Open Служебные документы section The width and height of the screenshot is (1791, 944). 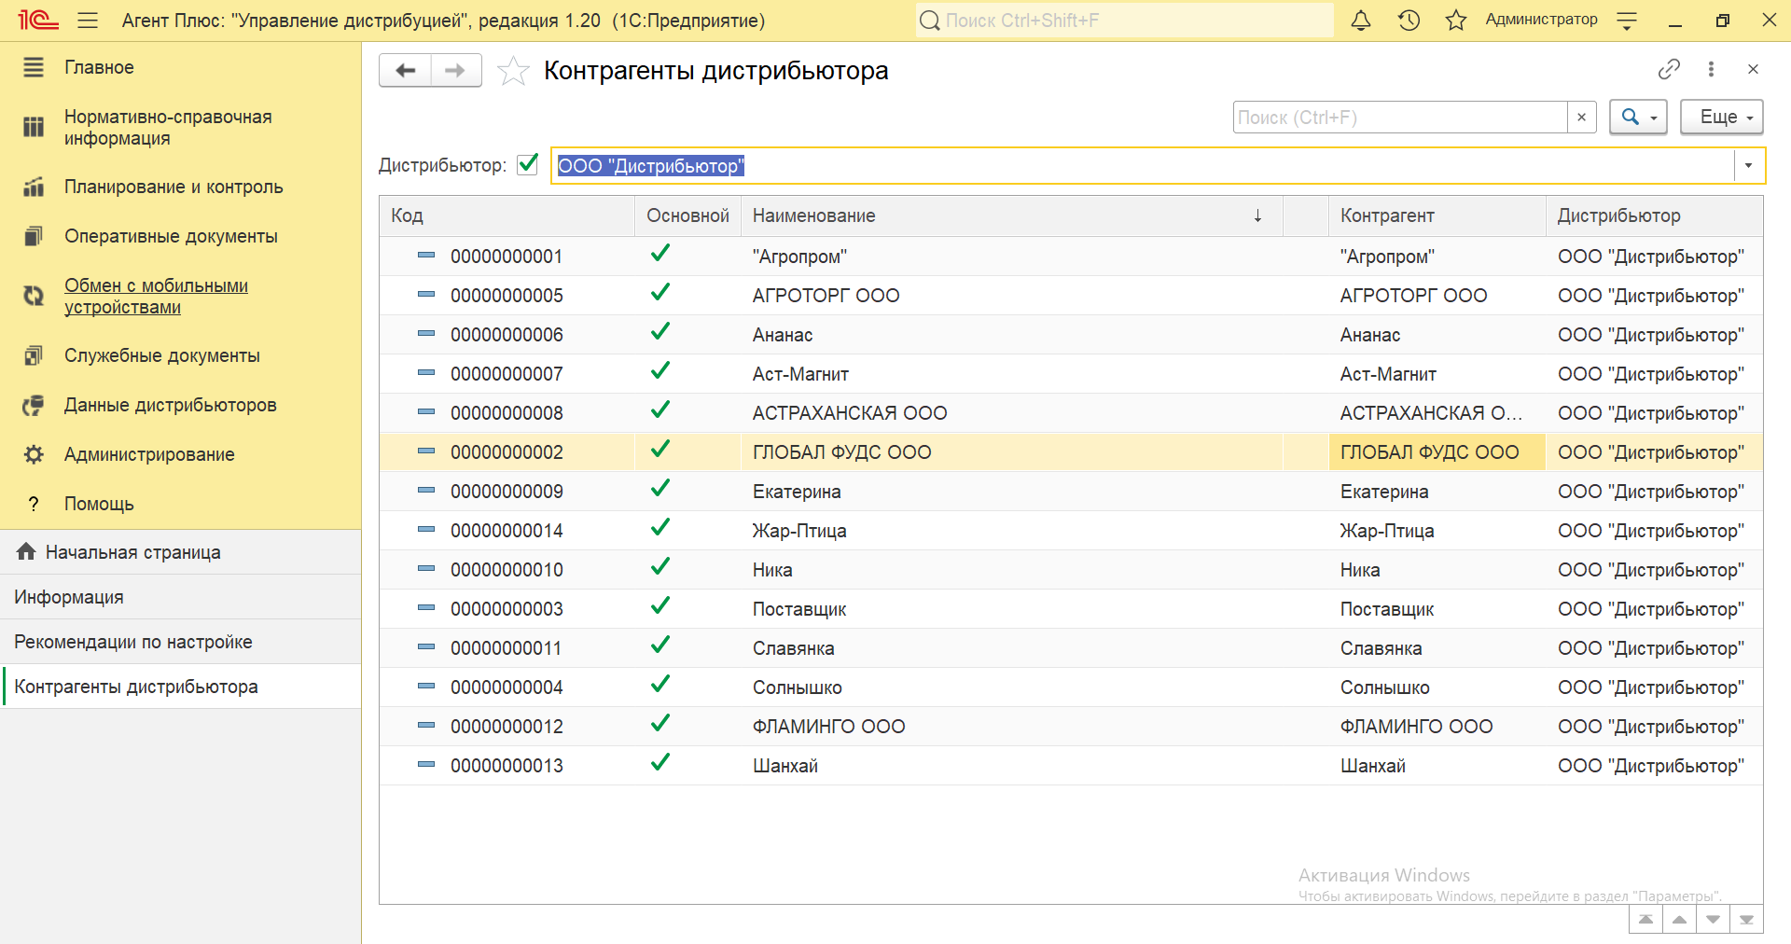pos(162,355)
